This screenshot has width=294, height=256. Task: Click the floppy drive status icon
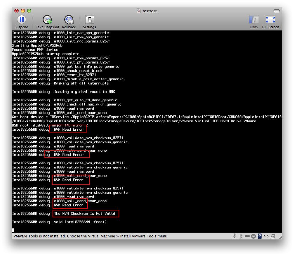pos(247,236)
